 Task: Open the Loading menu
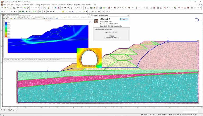click(37, 5)
